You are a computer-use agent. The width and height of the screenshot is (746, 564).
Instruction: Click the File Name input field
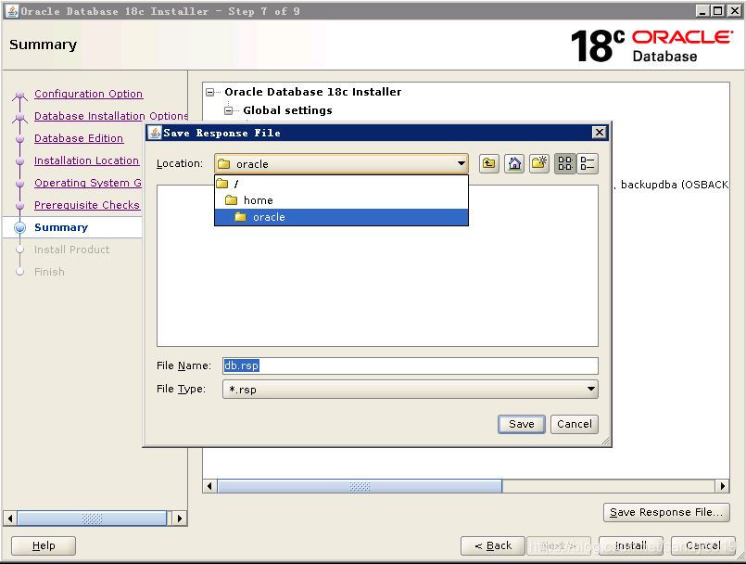pyautogui.click(x=411, y=365)
